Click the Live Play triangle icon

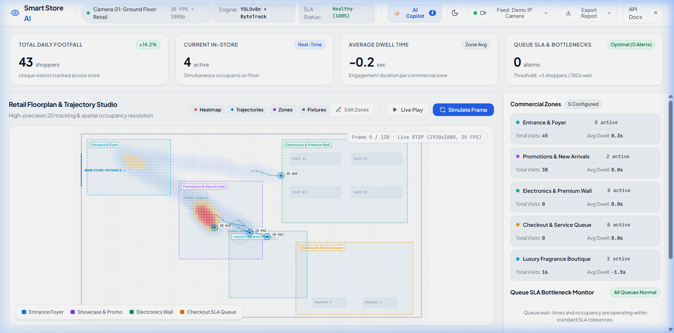[x=395, y=110]
